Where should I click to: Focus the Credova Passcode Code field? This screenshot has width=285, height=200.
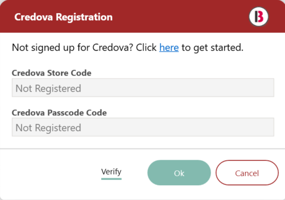pos(143,127)
